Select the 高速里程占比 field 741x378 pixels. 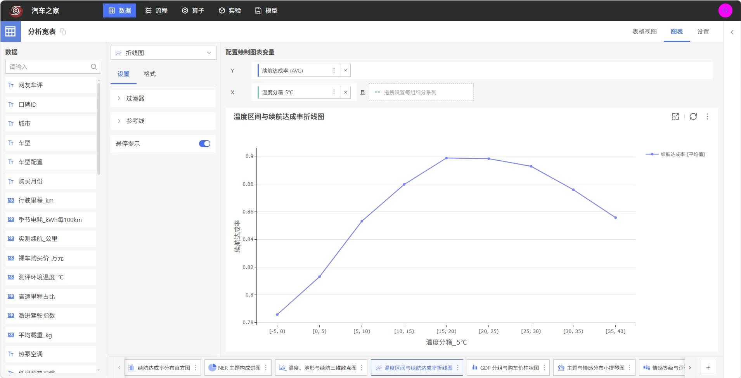(x=51, y=297)
